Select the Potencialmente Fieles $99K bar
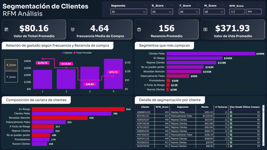 click(x=178, y=76)
